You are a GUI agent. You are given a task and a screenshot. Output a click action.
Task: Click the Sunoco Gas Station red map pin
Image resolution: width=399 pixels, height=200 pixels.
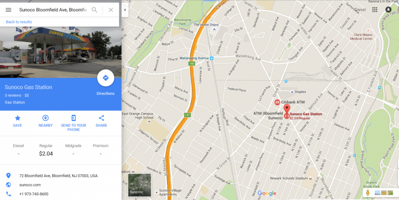click(x=287, y=111)
